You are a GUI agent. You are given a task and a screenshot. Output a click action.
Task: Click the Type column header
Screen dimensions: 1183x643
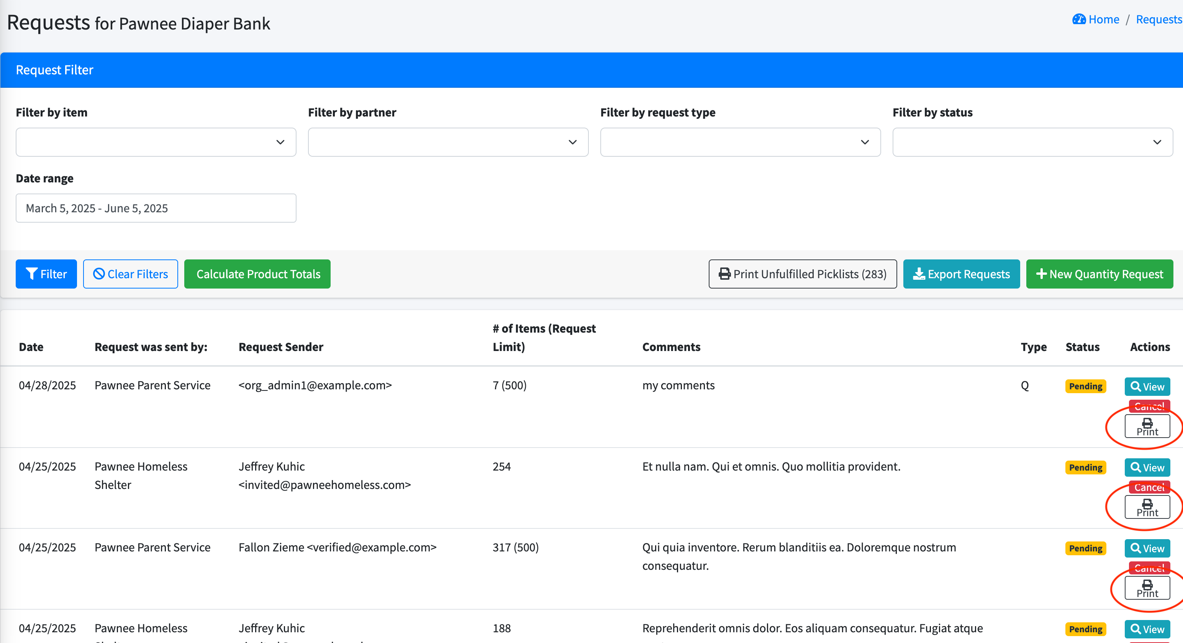(1034, 347)
